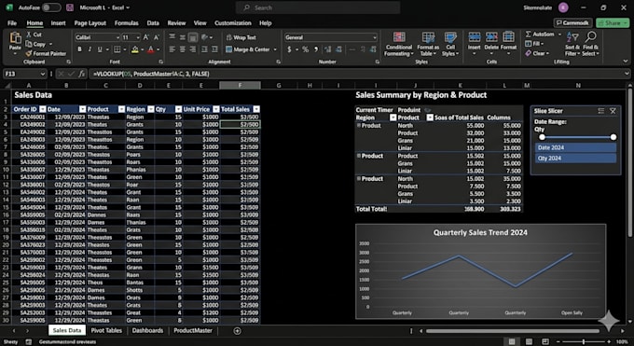
Task: Click the Borders grid icon
Action: 117,49
